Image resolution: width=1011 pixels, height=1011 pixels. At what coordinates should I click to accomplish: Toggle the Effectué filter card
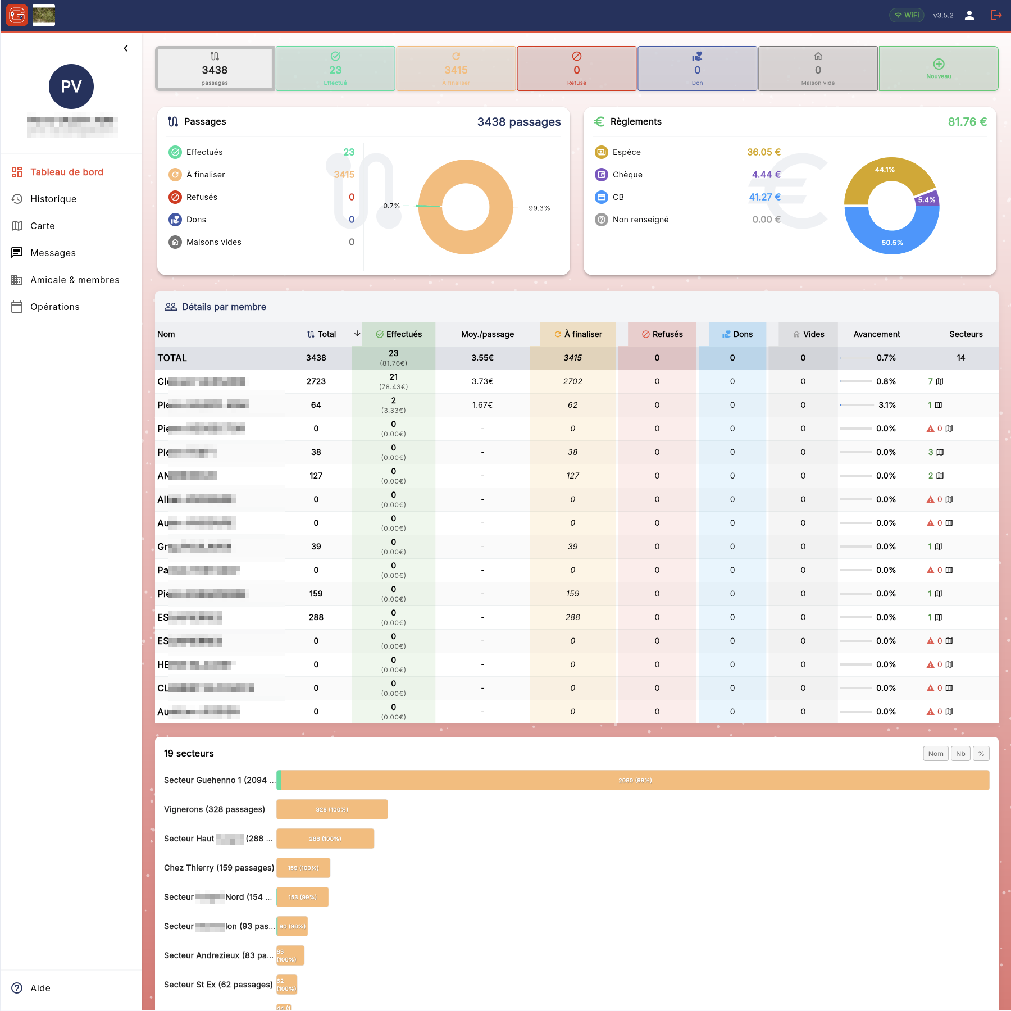tap(335, 69)
